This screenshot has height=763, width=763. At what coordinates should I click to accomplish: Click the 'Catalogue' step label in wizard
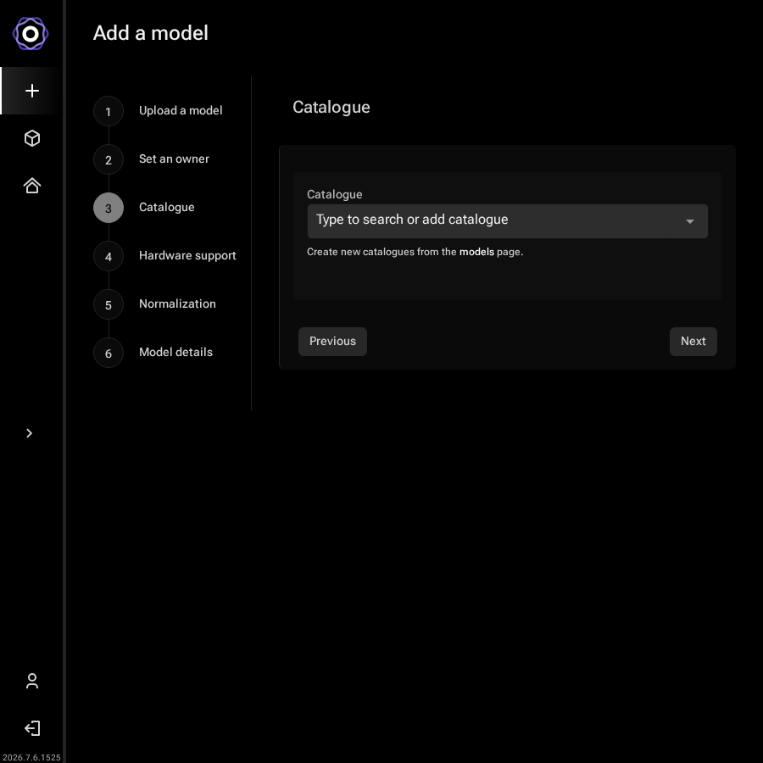167,208
